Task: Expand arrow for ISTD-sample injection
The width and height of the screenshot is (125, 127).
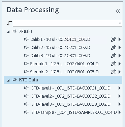Action: click(120, 112)
